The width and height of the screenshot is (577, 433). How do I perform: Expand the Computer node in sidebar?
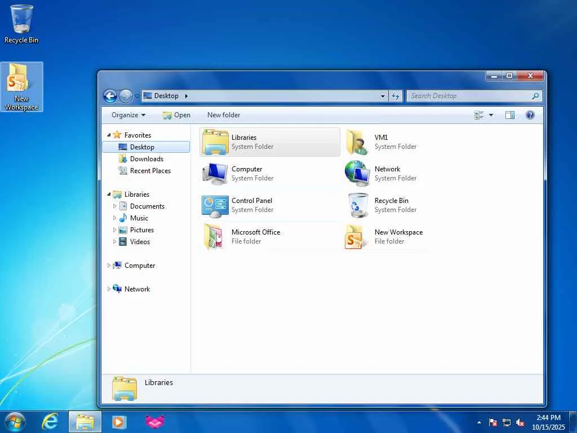point(109,266)
